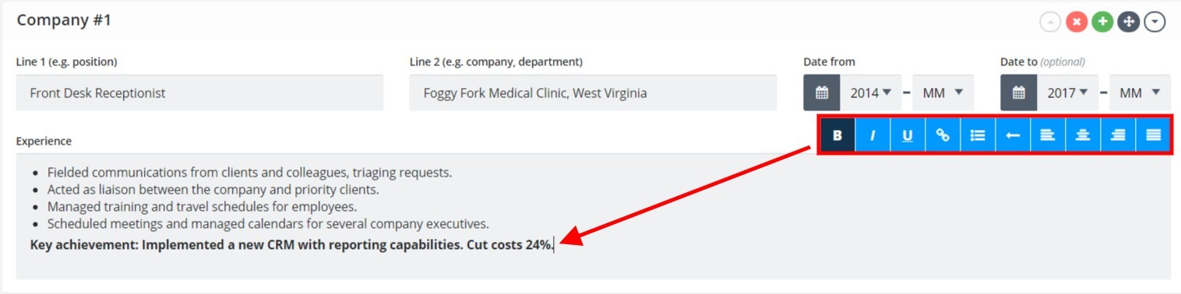Screen dimensions: 1181x294
Task: Open the Date from year dropdown showing 2014
Action: pos(870,93)
